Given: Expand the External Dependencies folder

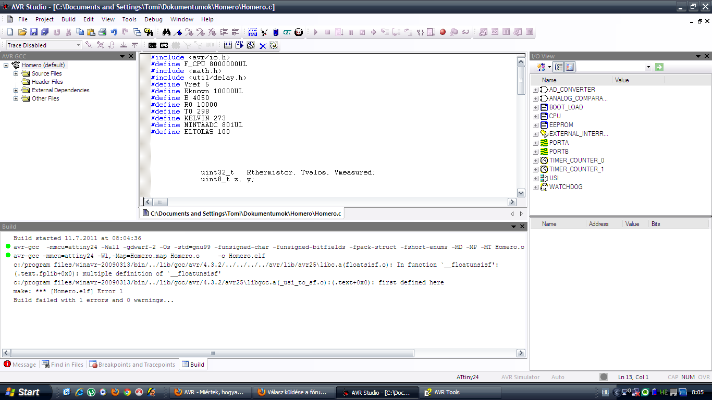Looking at the screenshot, I should 16,90.
